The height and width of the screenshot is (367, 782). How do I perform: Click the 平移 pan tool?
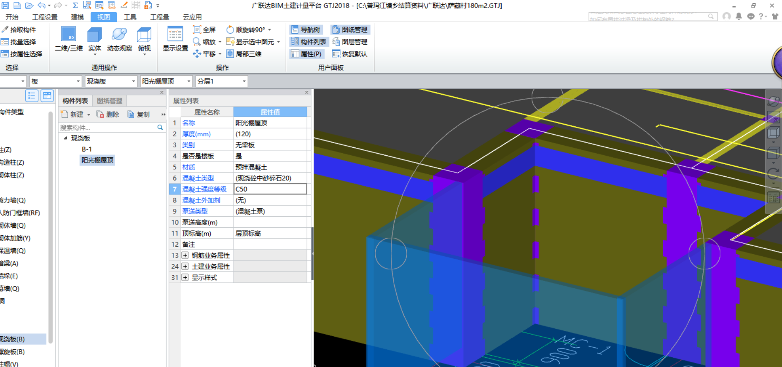click(x=204, y=54)
